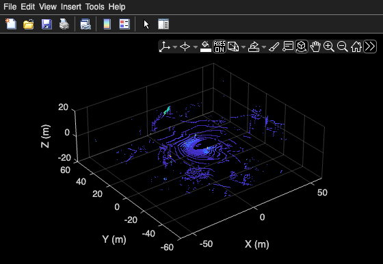Image resolution: width=383 pixels, height=264 pixels.
Task: Click the "40" tick label on Y axis
Action: pyautogui.click(x=81, y=181)
